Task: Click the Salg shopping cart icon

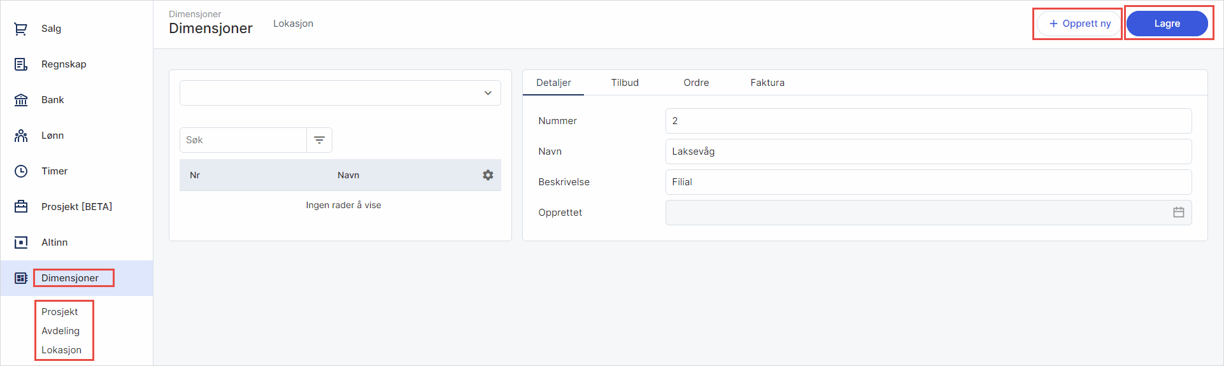Action: coord(21,29)
